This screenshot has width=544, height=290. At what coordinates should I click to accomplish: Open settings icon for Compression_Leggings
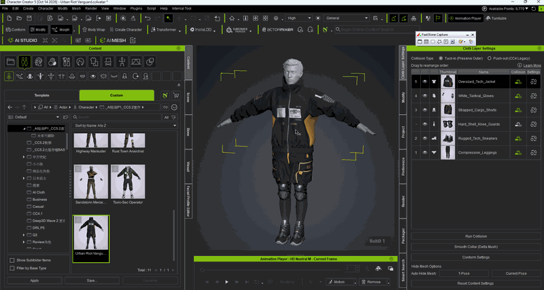(534, 153)
